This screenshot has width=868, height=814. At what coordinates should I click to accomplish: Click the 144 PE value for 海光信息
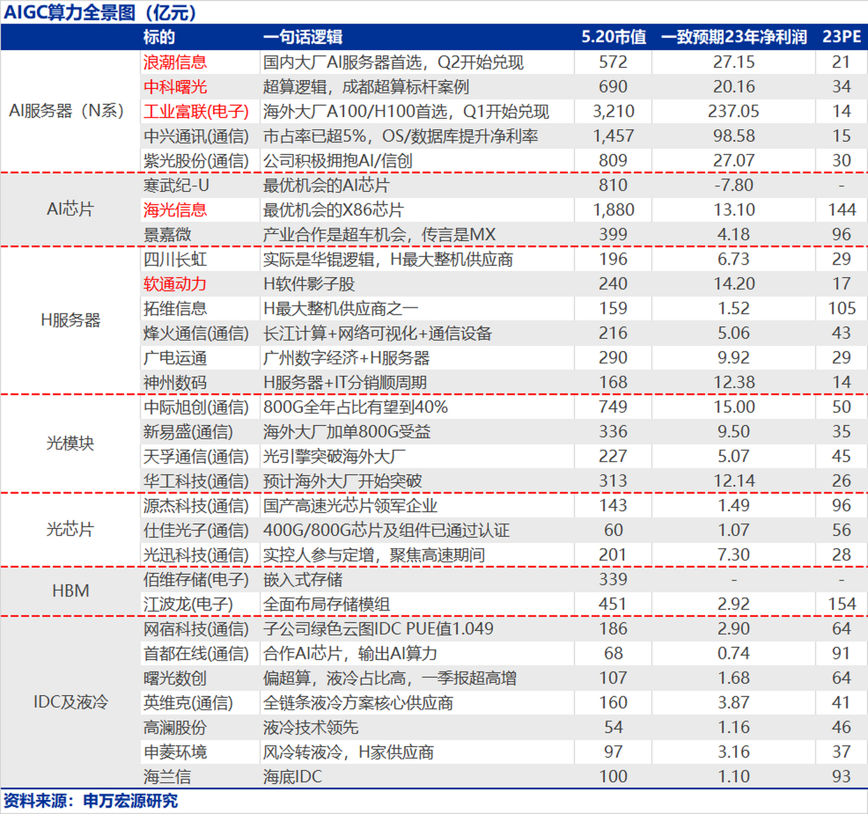pyautogui.click(x=842, y=210)
